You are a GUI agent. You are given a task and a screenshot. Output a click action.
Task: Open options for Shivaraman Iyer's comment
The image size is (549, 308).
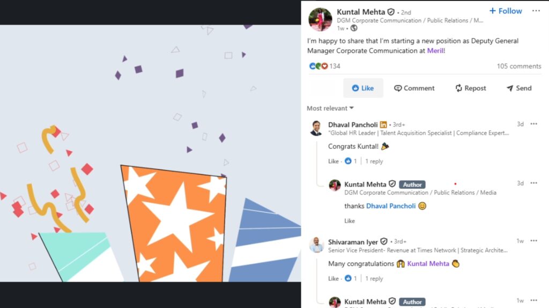click(533, 241)
